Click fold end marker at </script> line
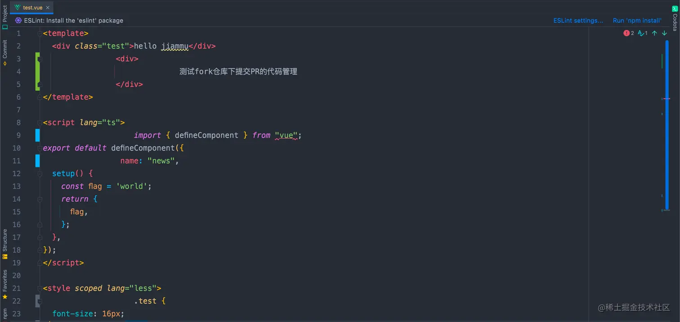680x322 pixels. 40,263
